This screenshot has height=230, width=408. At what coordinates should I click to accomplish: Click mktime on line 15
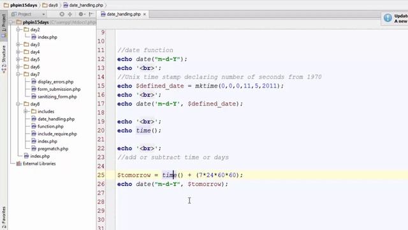(207, 86)
